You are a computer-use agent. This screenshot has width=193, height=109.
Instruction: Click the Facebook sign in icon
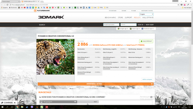[142, 28]
